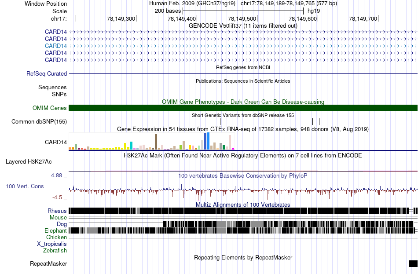Click the '200 bases' scale label
The height and width of the screenshot is (274, 418).
[168, 11]
